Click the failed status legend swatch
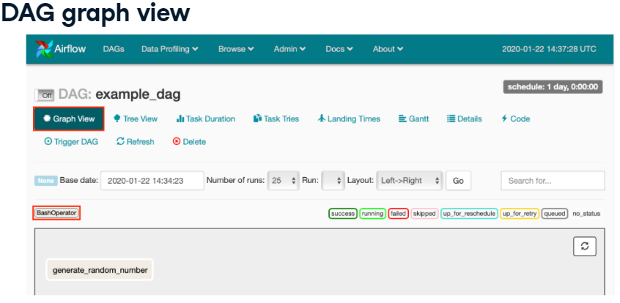This screenshot has height=303, width=620. [398, 214]
